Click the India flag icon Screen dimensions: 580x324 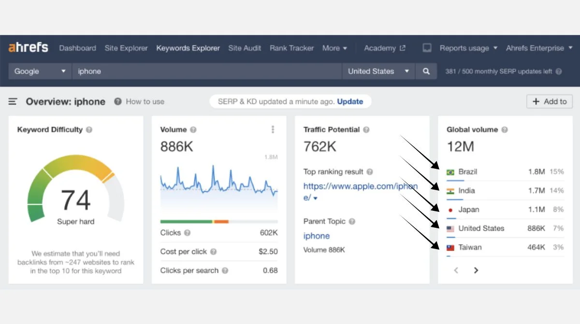(x=450, y=191)
